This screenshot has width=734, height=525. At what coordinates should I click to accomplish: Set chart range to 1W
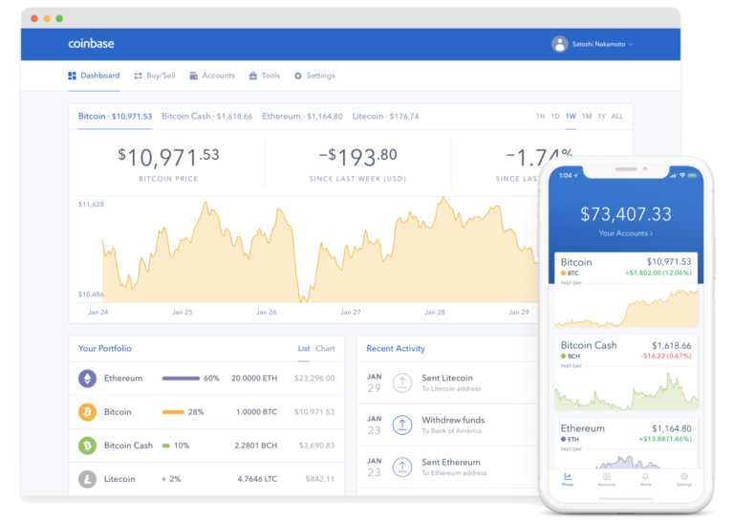[x=571, y=116]
